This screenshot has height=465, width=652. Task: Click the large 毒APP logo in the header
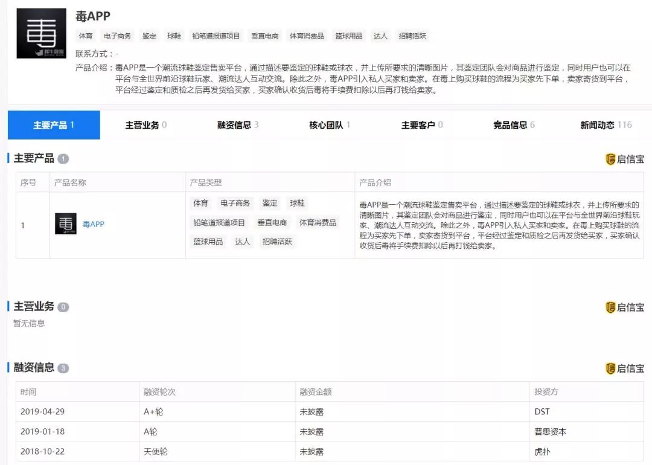pos(41,33)
